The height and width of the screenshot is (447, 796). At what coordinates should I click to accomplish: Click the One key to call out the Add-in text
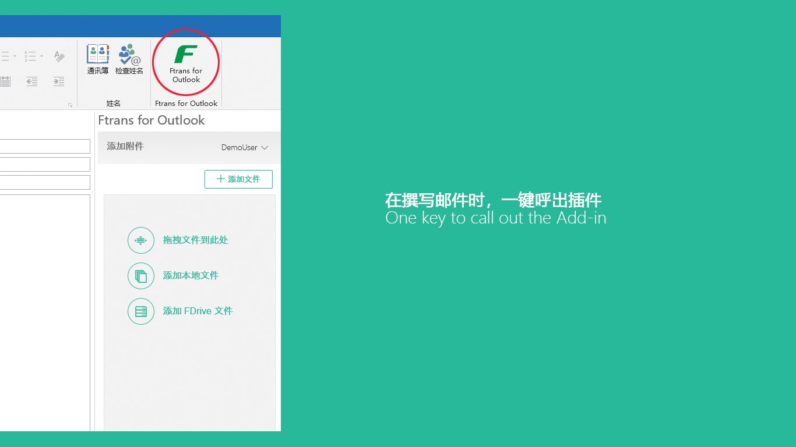496,218
